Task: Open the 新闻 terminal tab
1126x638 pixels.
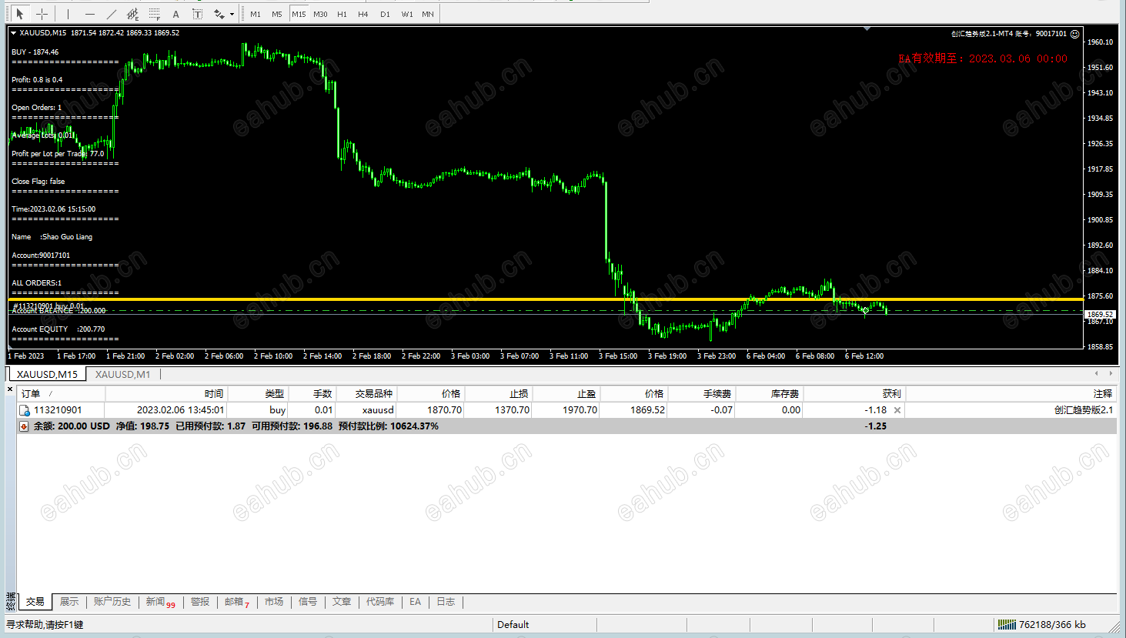Action: (160, 602)
